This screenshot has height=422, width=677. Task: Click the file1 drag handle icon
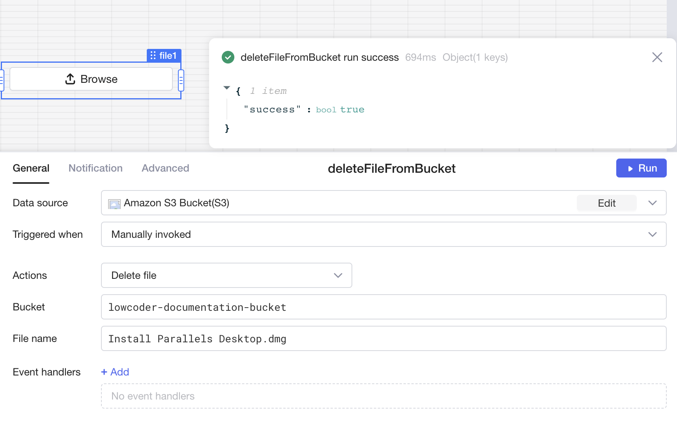[153, 56]
